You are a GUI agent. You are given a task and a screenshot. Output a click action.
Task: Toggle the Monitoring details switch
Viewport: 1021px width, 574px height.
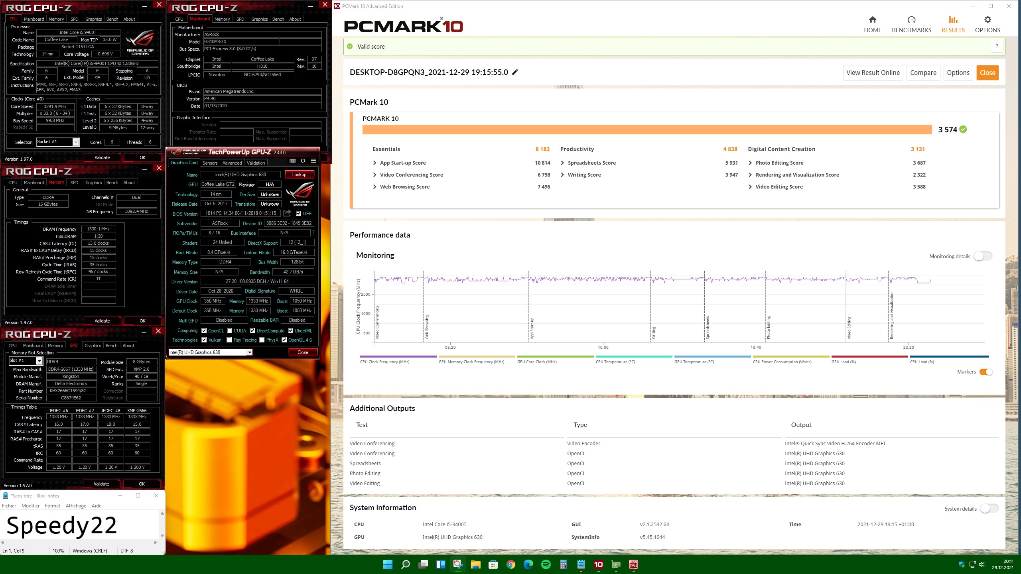[x=983, y=256]
